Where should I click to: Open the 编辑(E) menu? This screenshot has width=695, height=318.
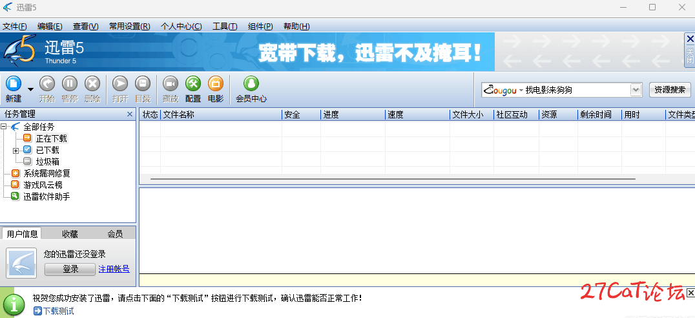point(50,26)
